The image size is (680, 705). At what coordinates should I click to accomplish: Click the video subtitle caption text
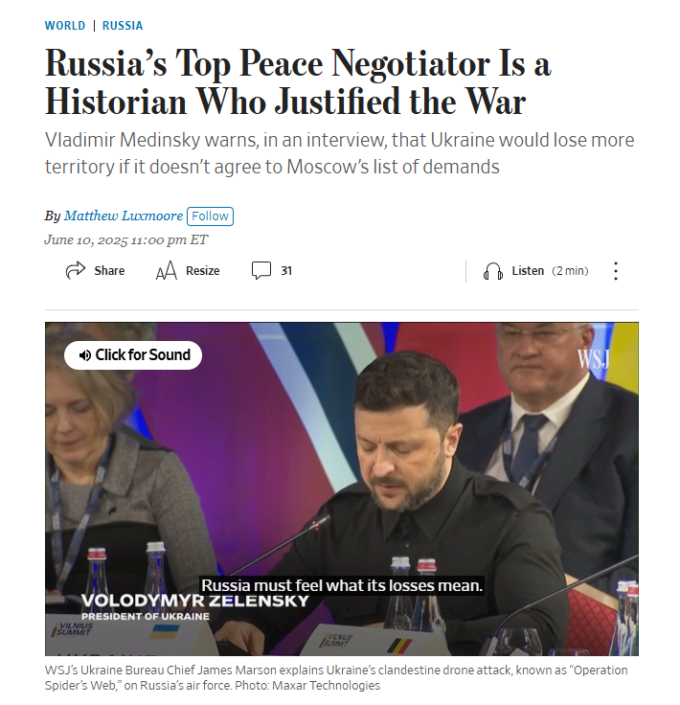[x=342, y=585]
